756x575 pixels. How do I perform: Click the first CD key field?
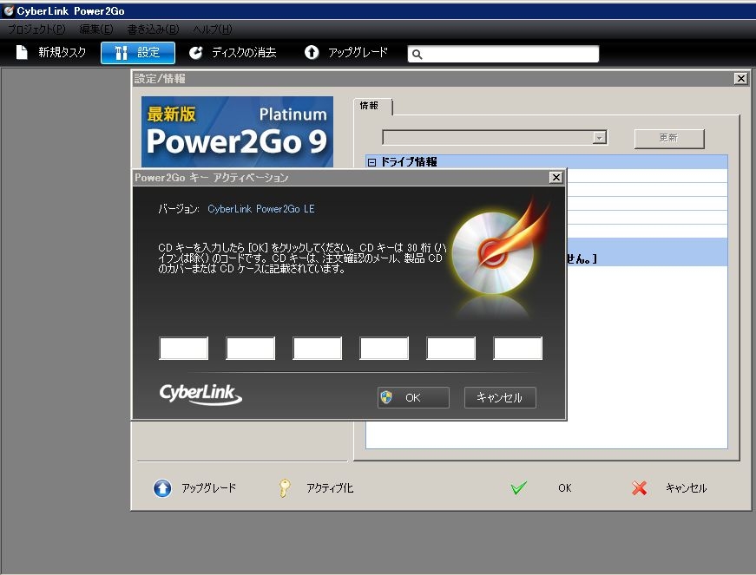click(184, 348)
